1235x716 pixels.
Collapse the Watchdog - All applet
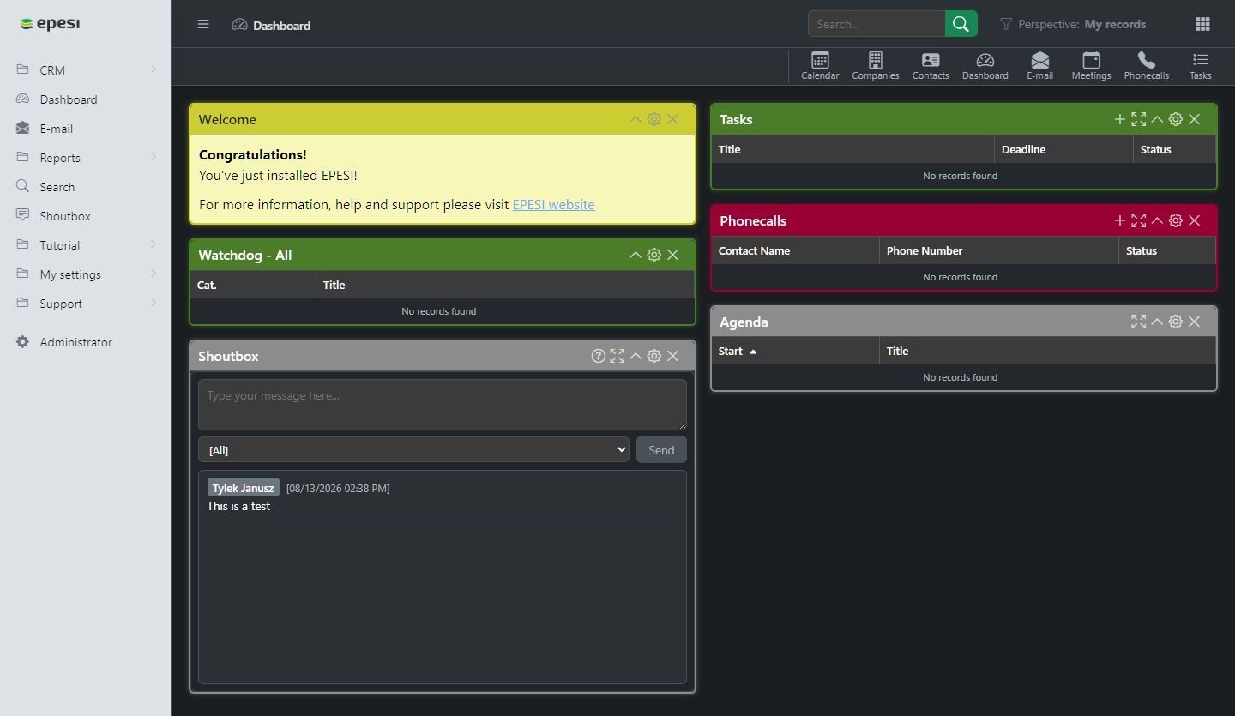636,255
